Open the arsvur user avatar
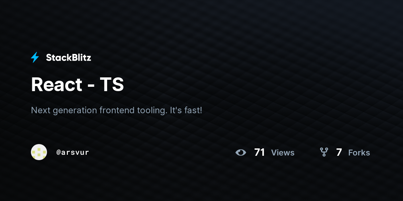Image resolution: width=403 pixels, height=201 pixels. tap(39, 152)
